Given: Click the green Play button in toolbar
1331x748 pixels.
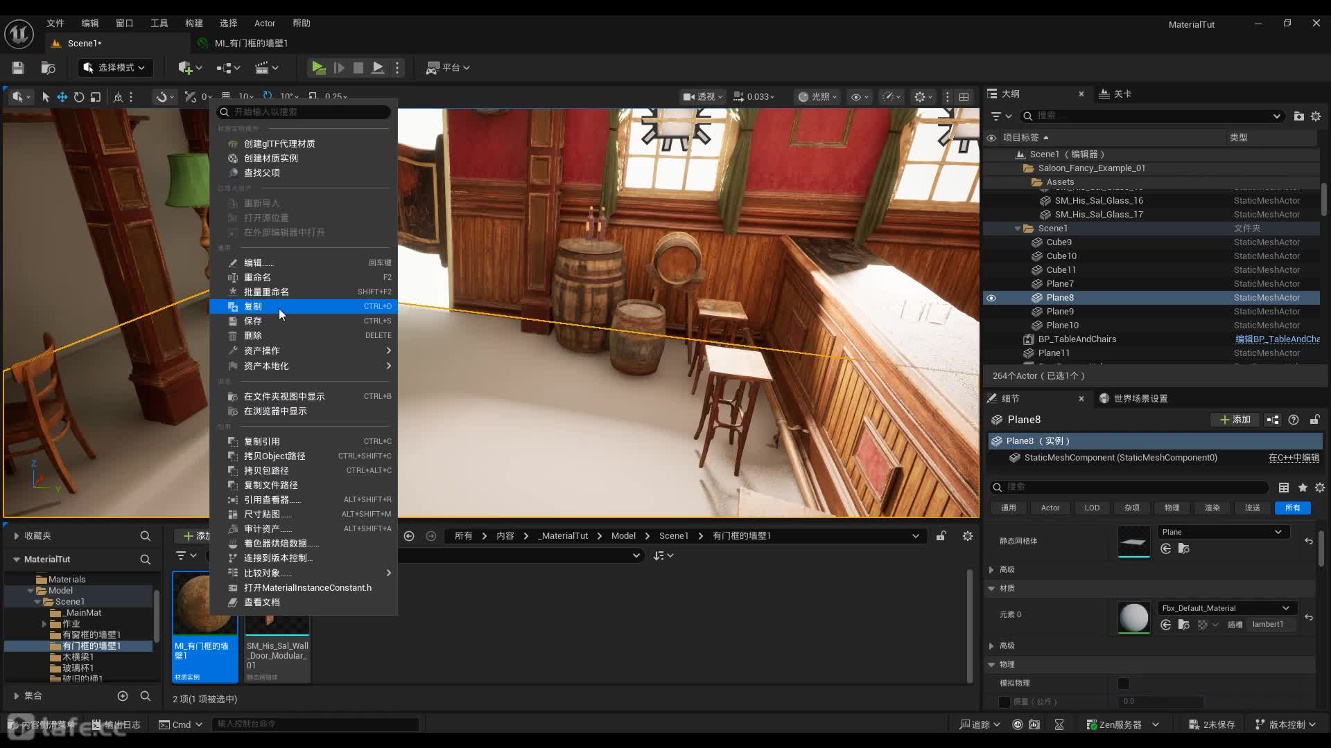Looking at the screenshot, I should (317, 67).
